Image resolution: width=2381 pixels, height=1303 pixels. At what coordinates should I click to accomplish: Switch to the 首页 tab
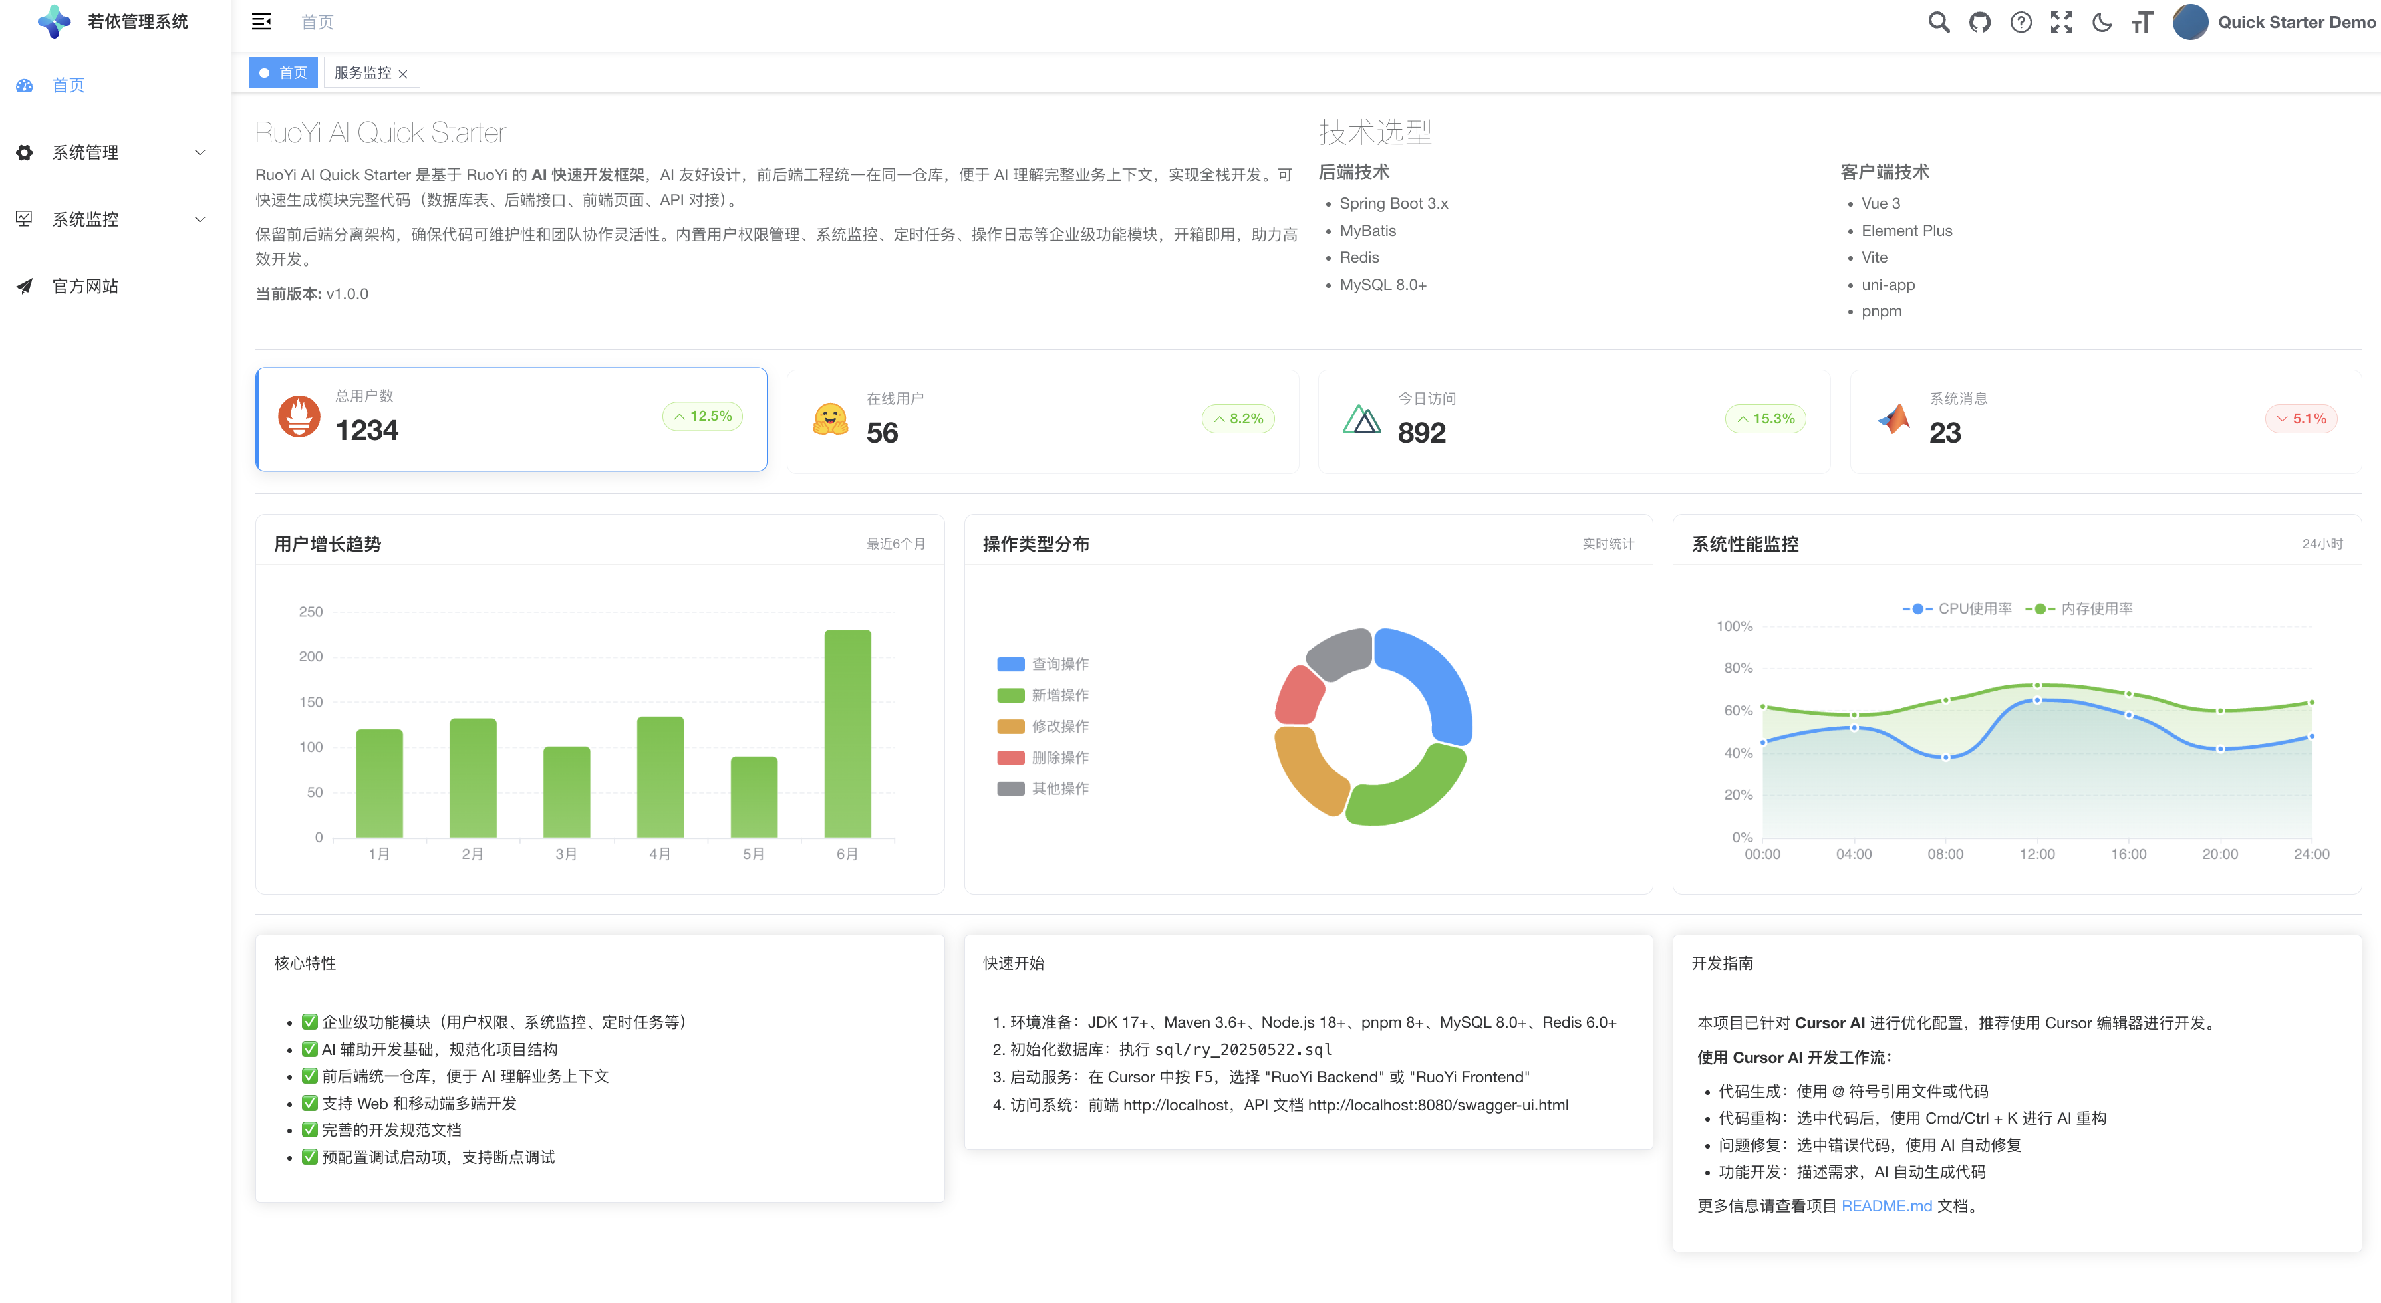[284, 72]
